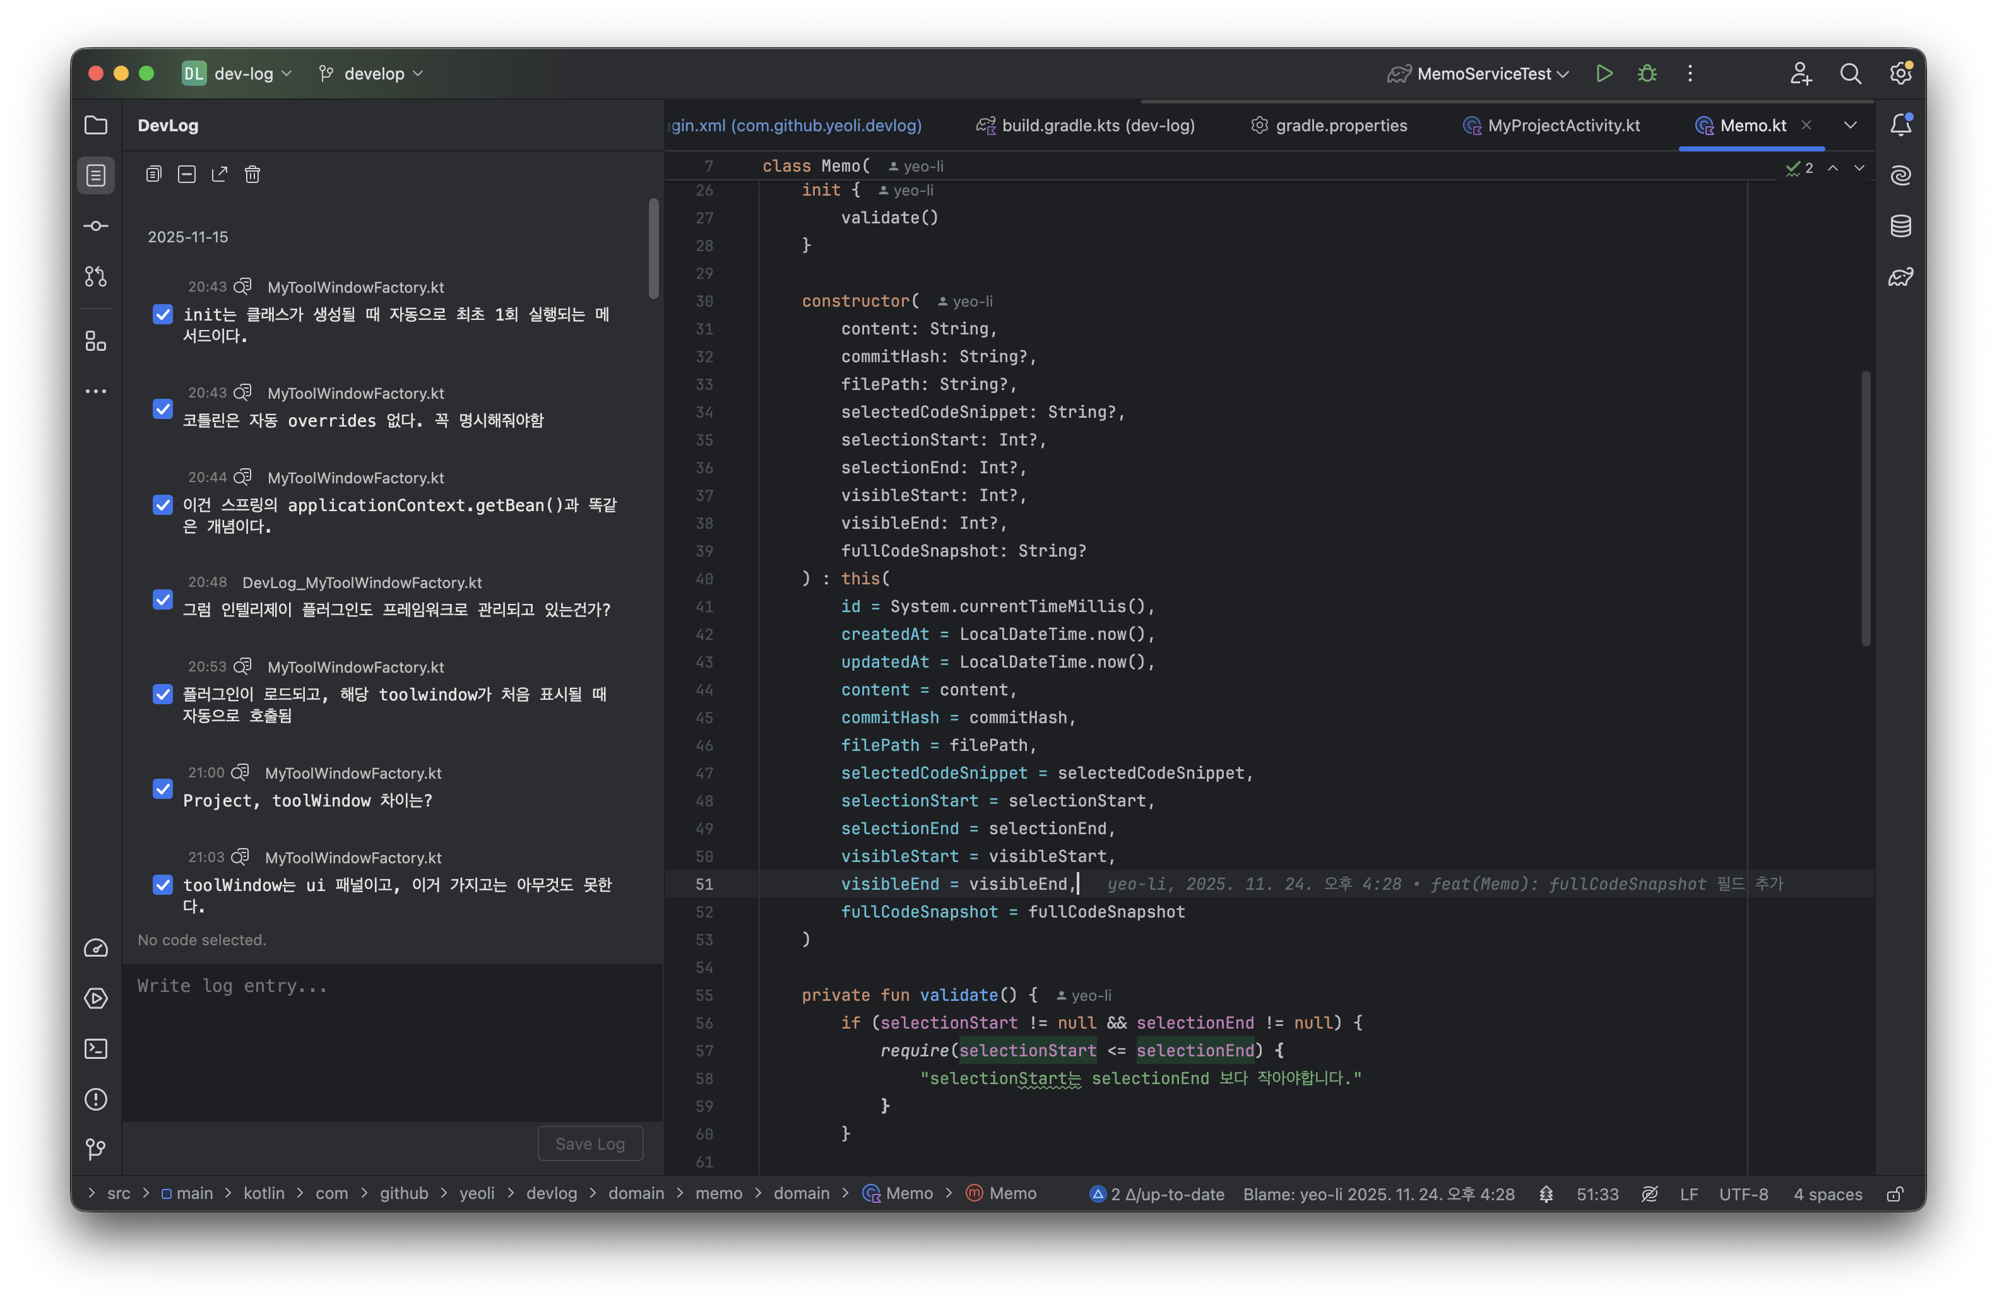Uncheck the 20:43 init log entry
The image size is (1997, 1305).
coord(163,314)
